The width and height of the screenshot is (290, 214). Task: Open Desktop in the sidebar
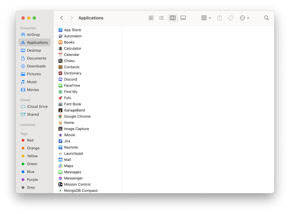pyautogui.click(x=34, y=50)
